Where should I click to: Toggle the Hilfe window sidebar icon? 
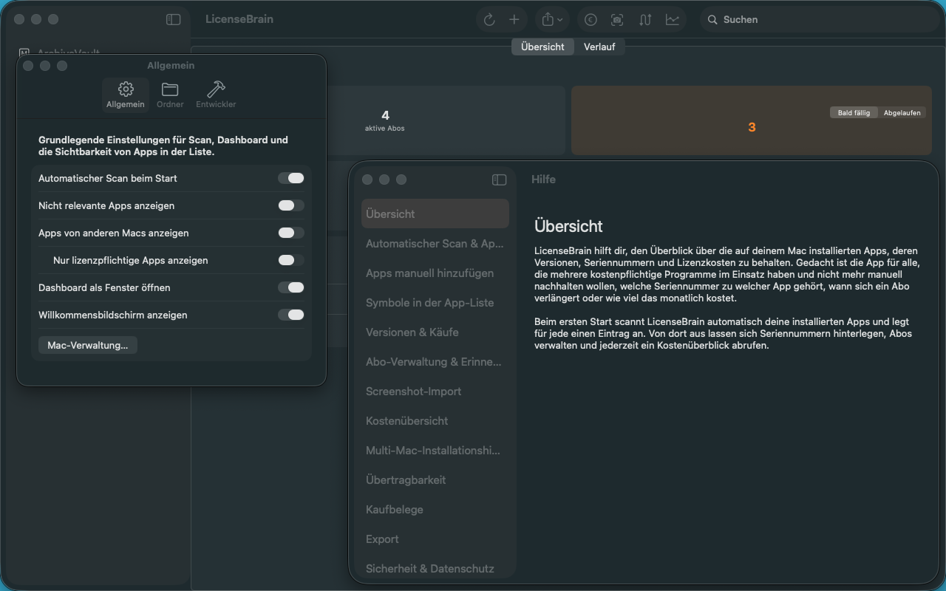[x=500, y=180]
